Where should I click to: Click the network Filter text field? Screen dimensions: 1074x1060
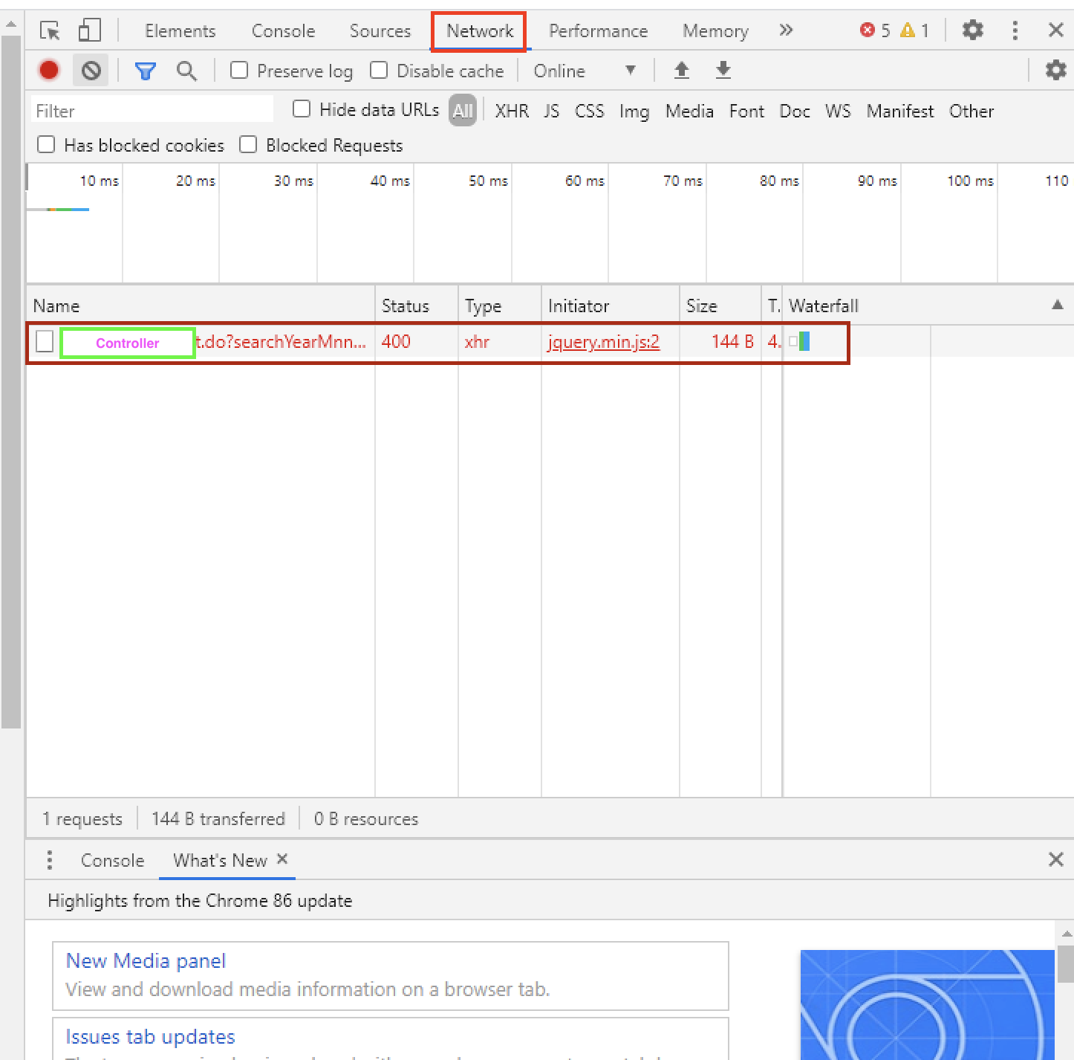click(153, 111)
